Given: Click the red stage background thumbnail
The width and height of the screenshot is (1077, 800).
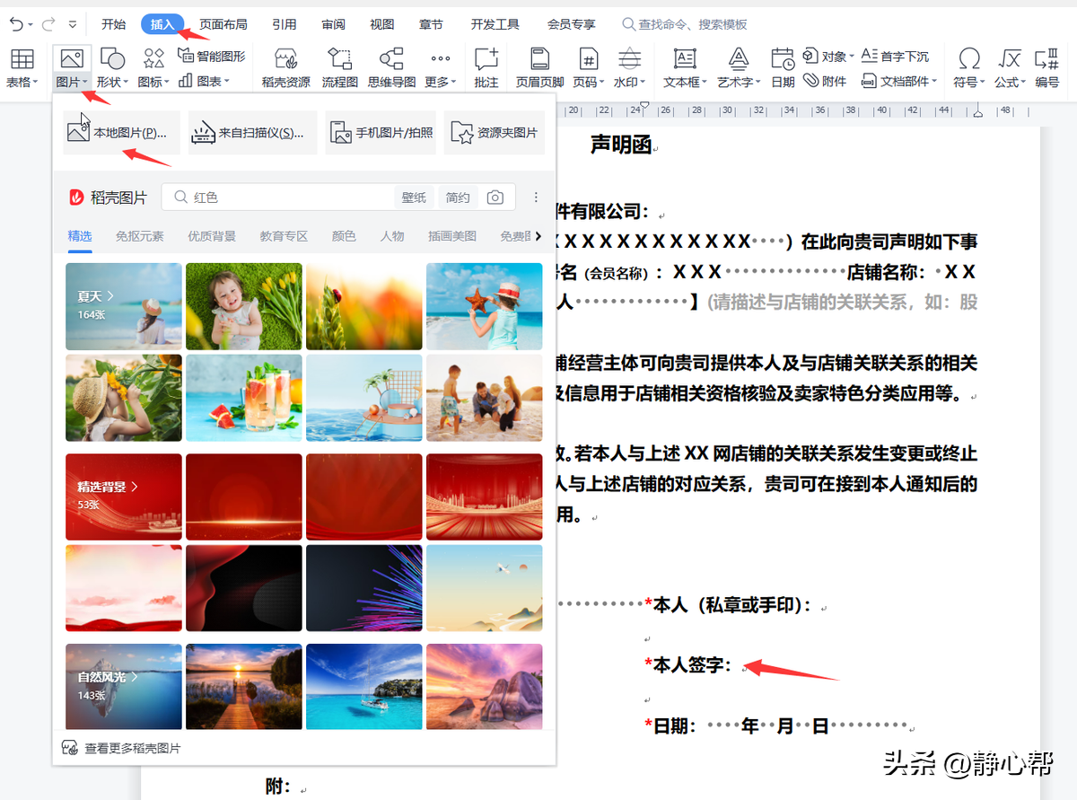Looking at the screenshot, I should coord(484,497).
